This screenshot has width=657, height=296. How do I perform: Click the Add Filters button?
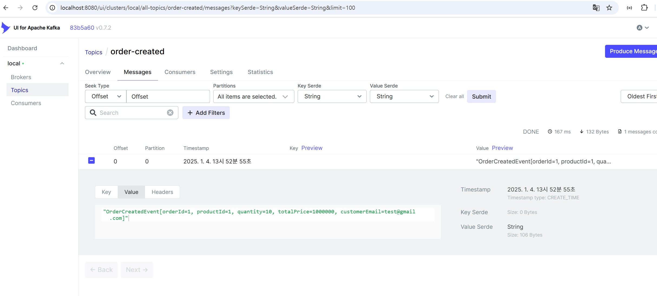(206, 113)
